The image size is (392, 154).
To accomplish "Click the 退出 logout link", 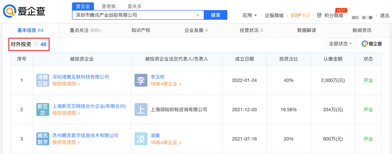I will pos(385,15).
